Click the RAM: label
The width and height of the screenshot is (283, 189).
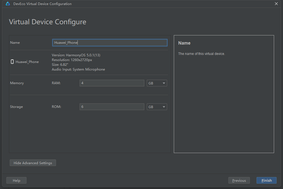[56, 83]
